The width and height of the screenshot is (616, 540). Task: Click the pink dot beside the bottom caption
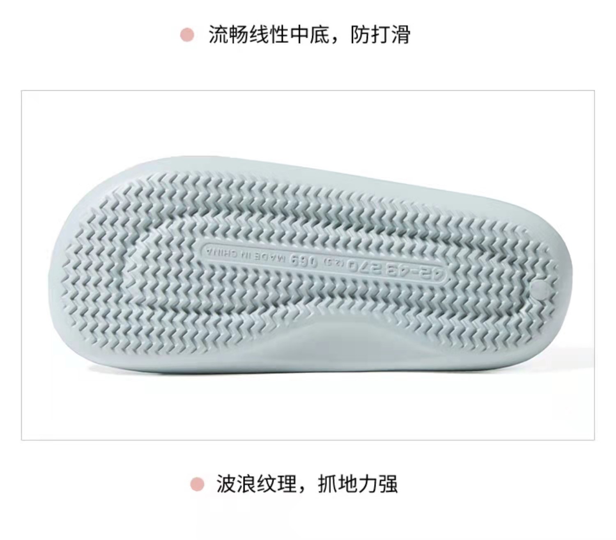[197, 484]
